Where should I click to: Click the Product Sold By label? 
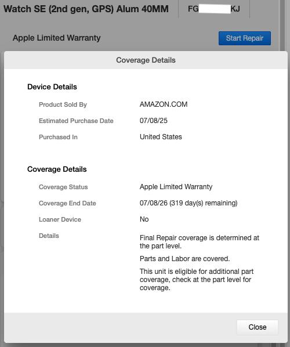pyautogui.click(x=63, y=104)
